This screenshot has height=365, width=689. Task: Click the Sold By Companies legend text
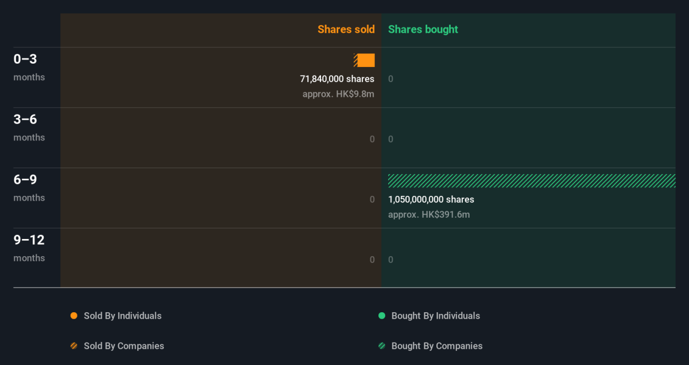(x=124, y=346)
